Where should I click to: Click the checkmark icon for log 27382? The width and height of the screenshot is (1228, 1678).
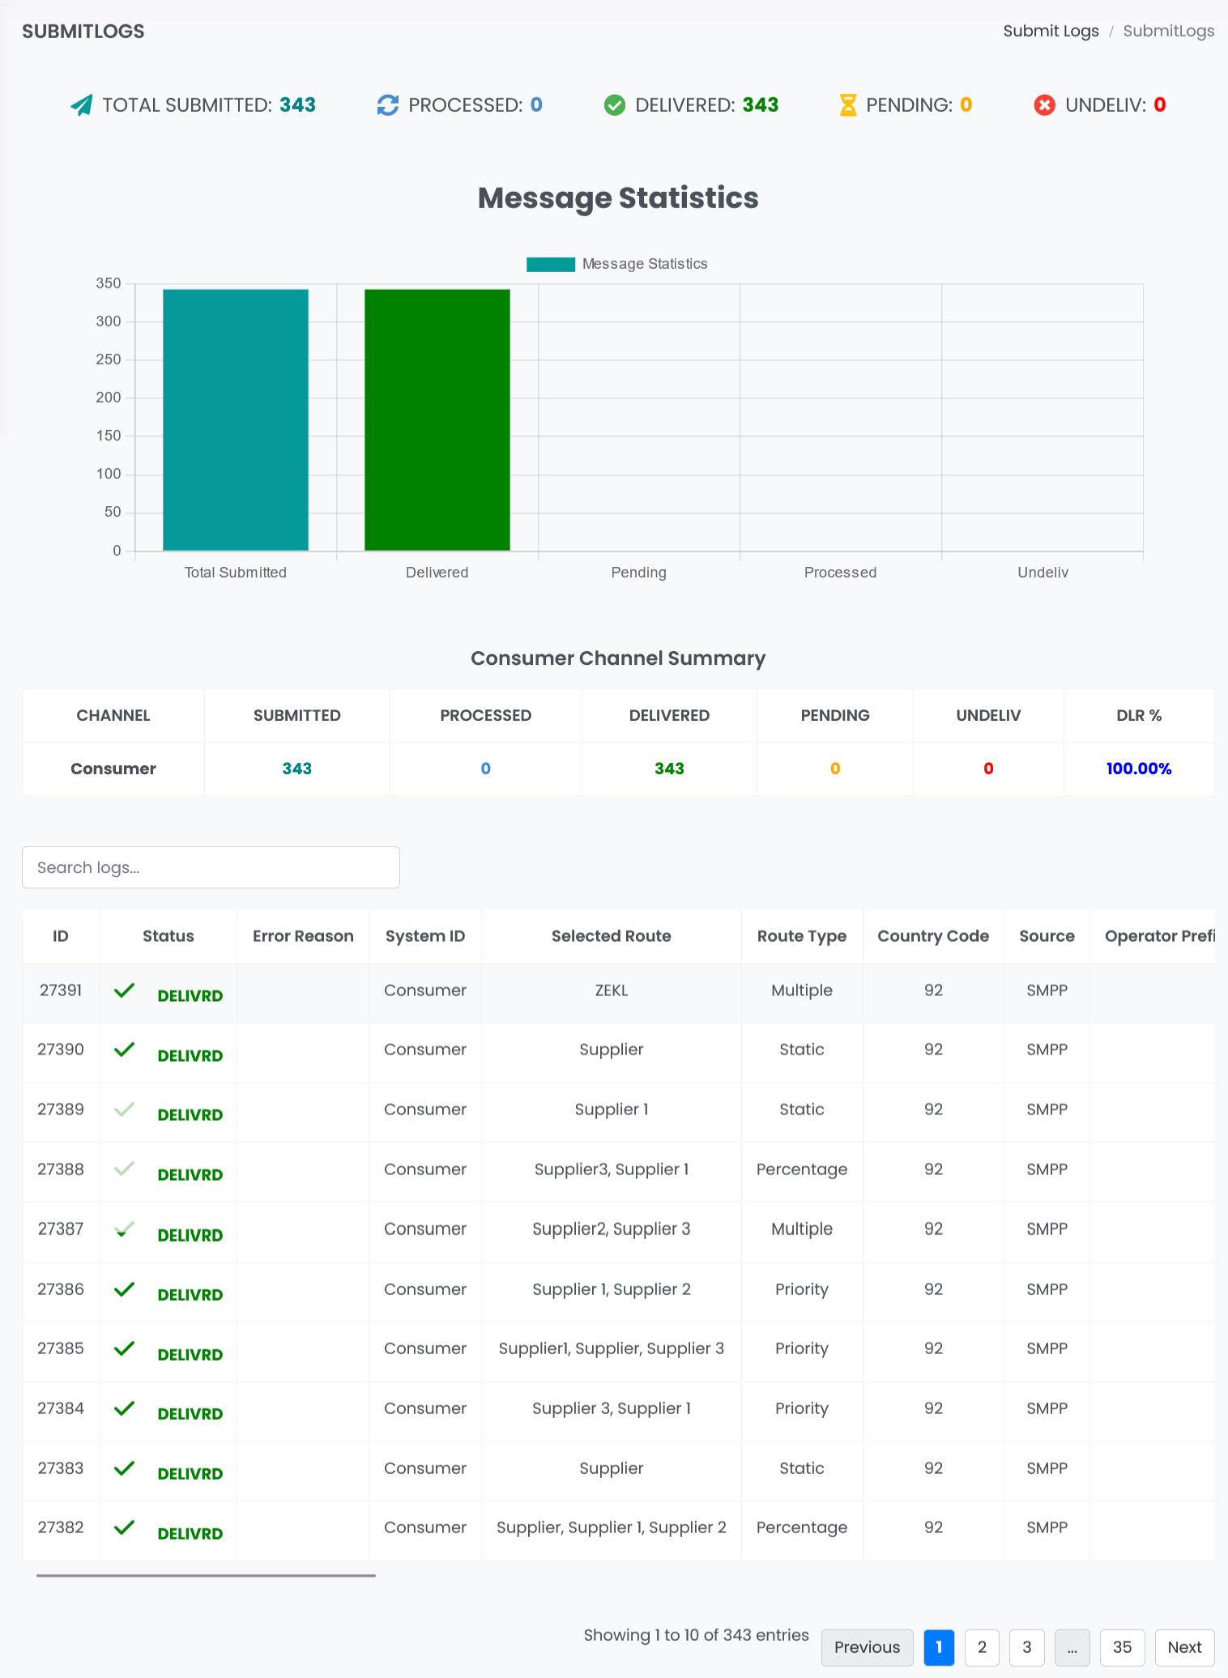tap(124, 1527)
